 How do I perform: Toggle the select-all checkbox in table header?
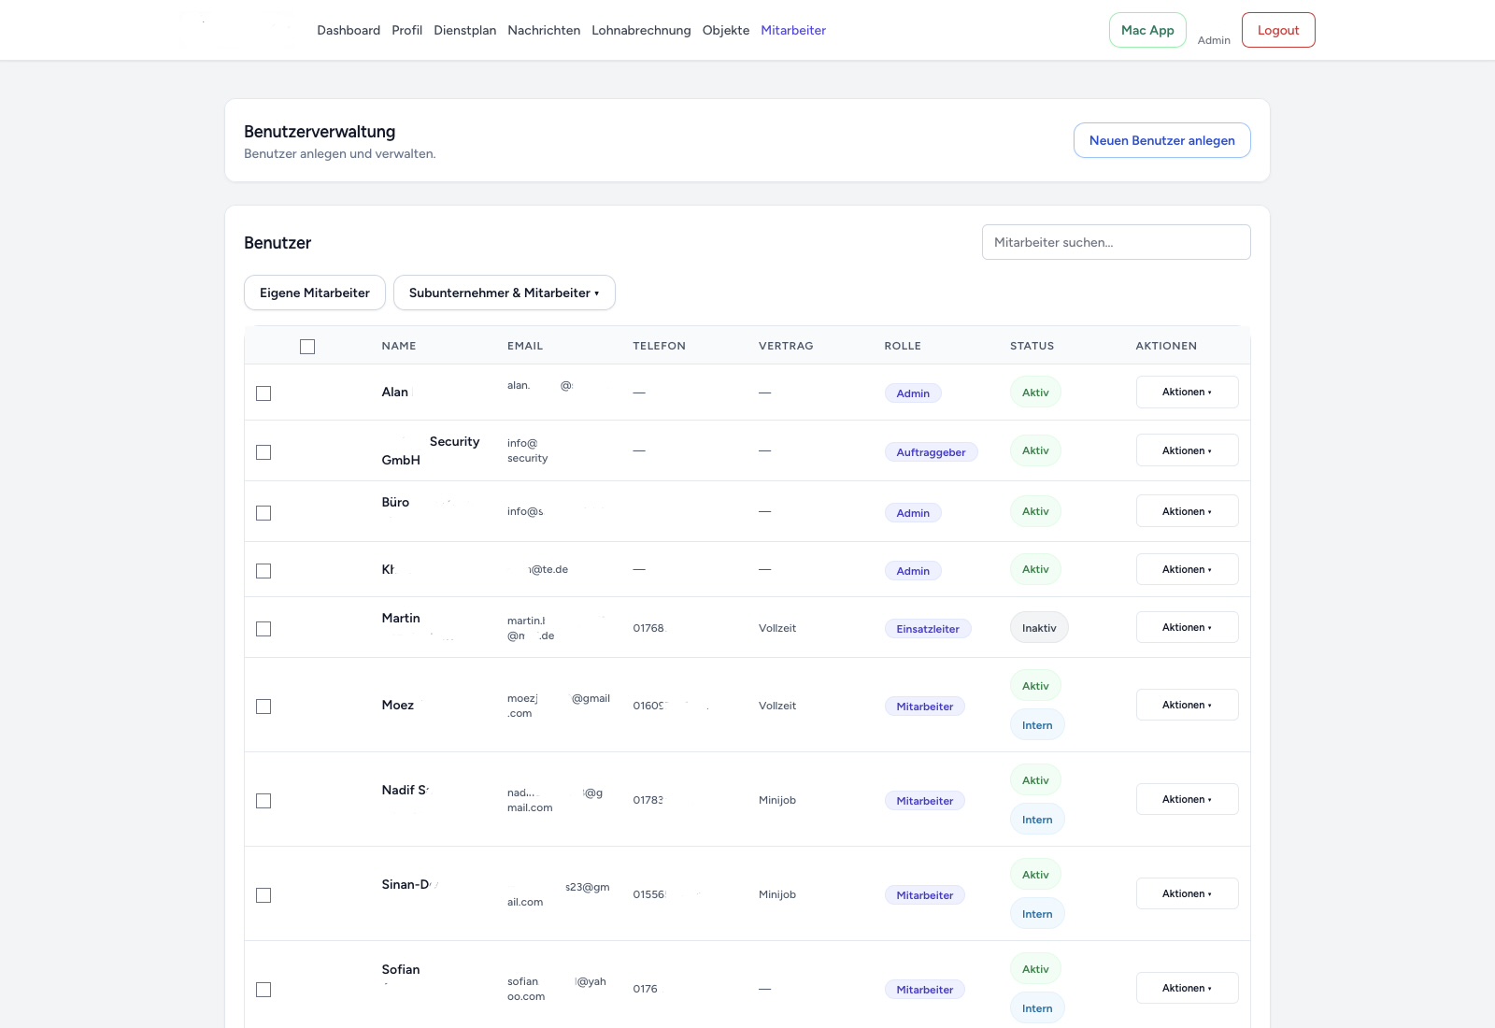pos(307,346)
